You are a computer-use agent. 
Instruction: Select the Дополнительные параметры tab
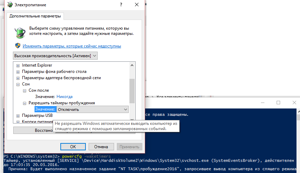pos(35,16)
